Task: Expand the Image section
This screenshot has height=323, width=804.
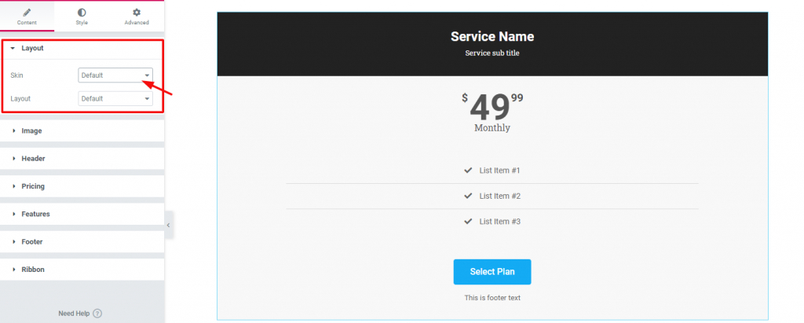Action: point(31,130)
